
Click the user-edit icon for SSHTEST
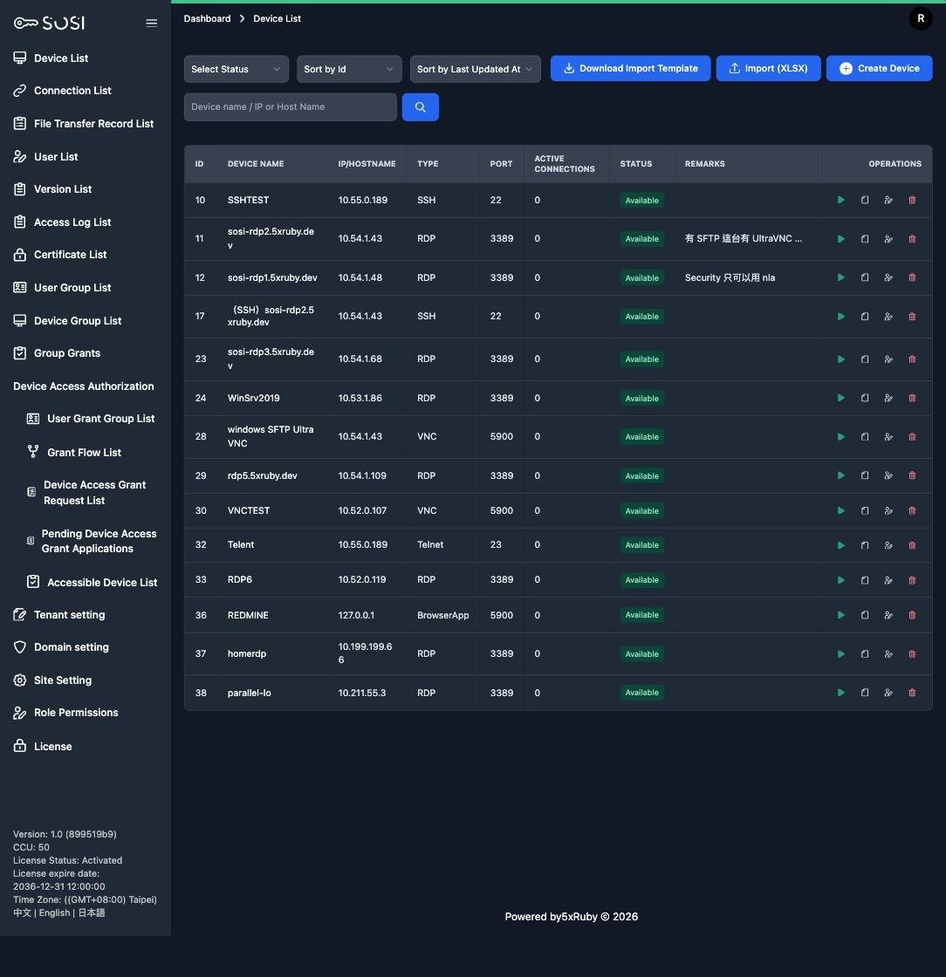pyautogui.click(x=888, y=200)
